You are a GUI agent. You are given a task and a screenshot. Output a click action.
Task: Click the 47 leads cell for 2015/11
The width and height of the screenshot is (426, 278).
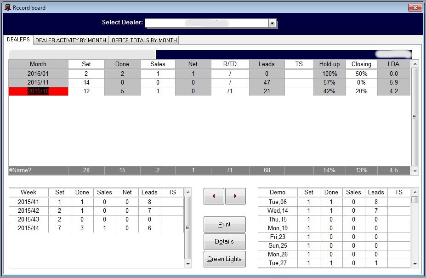pyautogui.click(x=267, y=82)
